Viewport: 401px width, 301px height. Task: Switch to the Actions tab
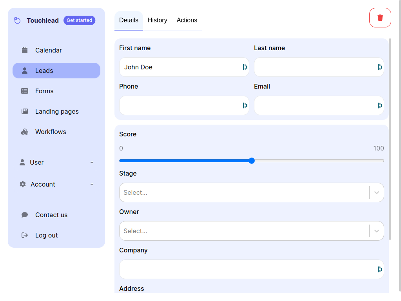click(187, 20)
